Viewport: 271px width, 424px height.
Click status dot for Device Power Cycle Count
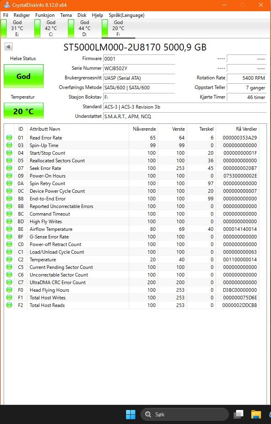(10, 191)
